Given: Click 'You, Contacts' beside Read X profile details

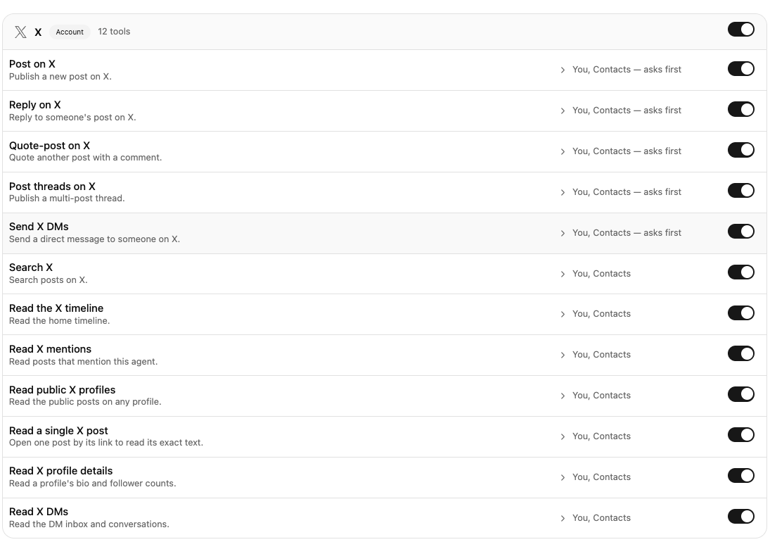Looking at the screenshot, I should tap(601, 477).
